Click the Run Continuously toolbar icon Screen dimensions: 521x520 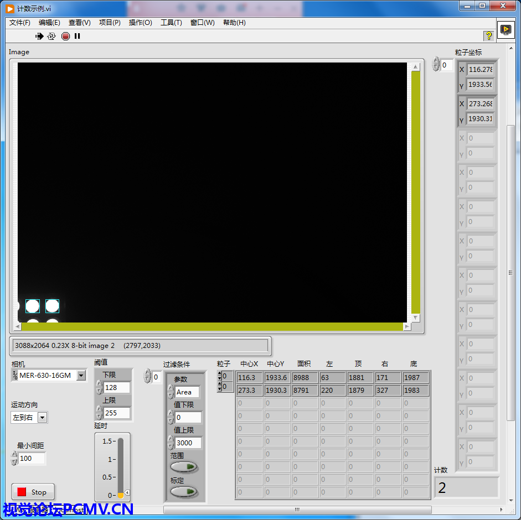point(51,36)
